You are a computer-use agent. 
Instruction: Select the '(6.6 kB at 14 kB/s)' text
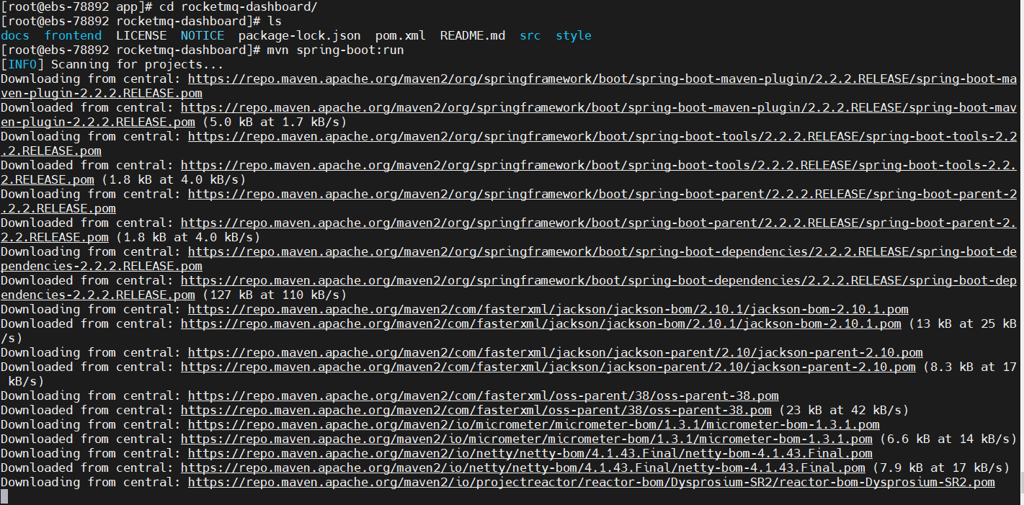coord(948,439)
